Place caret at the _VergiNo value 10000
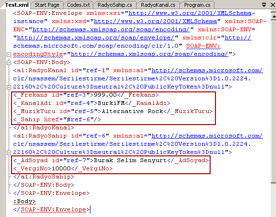This screenshot has width=276, height=217. (61, 168)
